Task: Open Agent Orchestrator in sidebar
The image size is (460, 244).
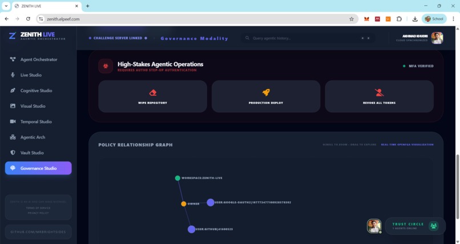Action: click(x=38, y=59)
